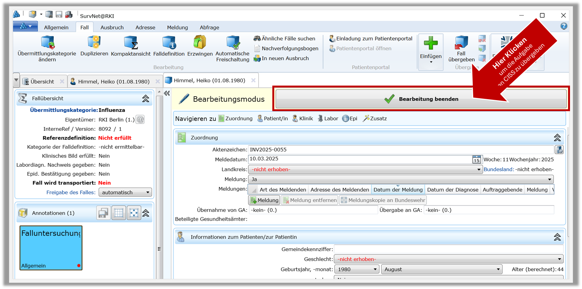Image resolution: width=582 pixels, height=289 pixels.
Task: Switch to the Ausbruch ribbon tab
Action: pyautogui.click(x=112, y=27)
